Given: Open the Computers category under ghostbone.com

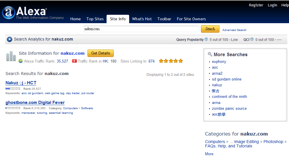Looking at the screenshot, I should [70, 108].
